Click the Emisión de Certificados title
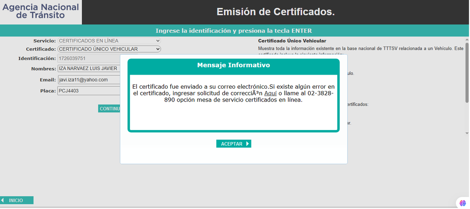470x209 pixels. click(276, 12)
